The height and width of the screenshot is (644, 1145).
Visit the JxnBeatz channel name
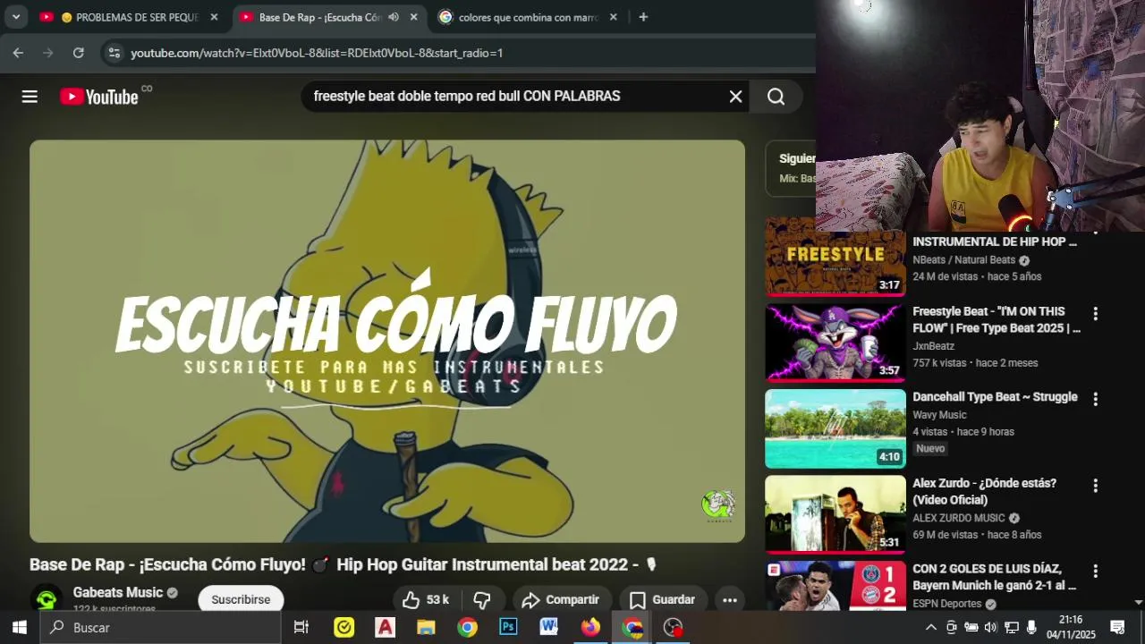933,346
